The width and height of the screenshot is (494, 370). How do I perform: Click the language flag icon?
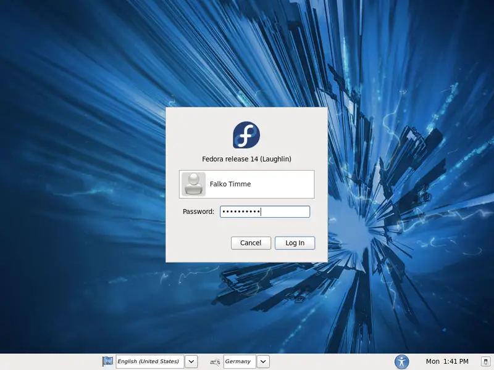click(x=107, y=361)
